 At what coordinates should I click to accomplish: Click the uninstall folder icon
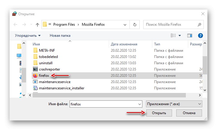35,63
